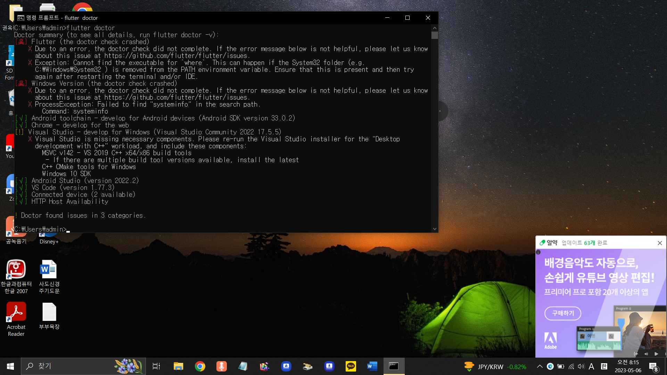Launch Google Chrome from the taskbar
The height and width of the screenshot is (375, 667).
(200, 366)
